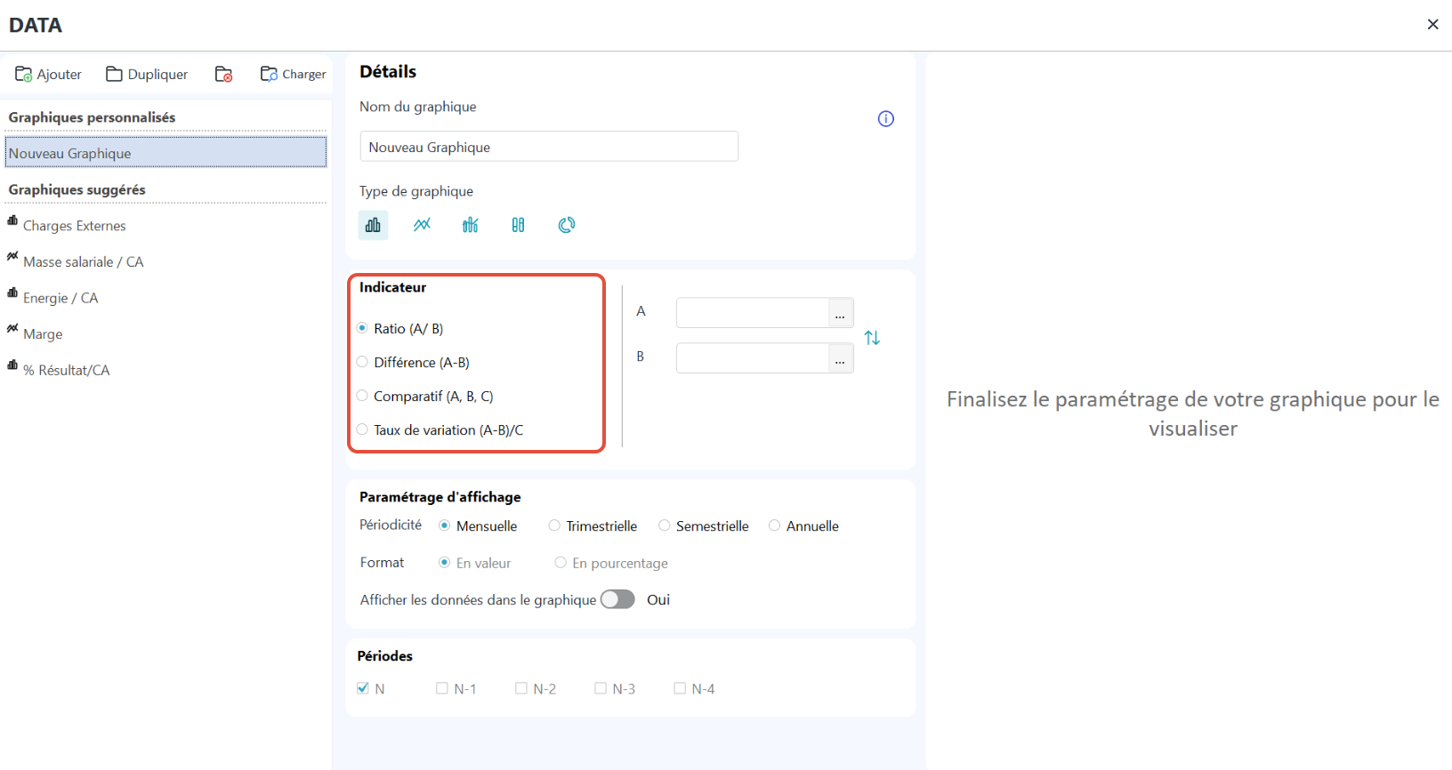Open the field B selector ellipsis

click(840, 359)
